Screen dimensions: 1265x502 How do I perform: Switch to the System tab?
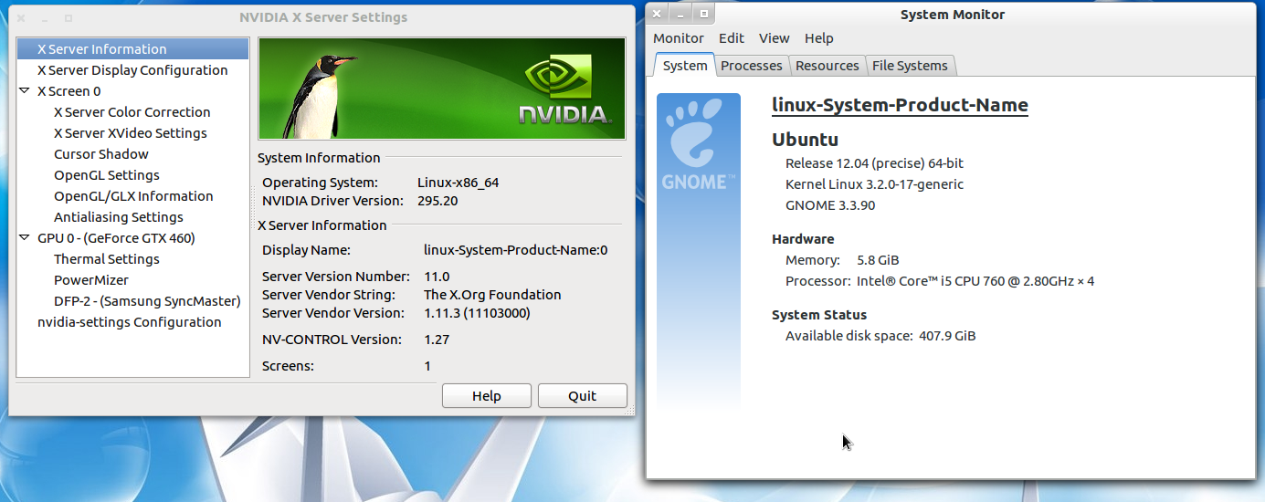tap(685, 66)
